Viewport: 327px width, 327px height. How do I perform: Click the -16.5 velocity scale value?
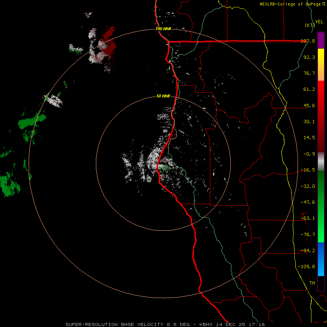pyautogui.click(x=308, y=170)
